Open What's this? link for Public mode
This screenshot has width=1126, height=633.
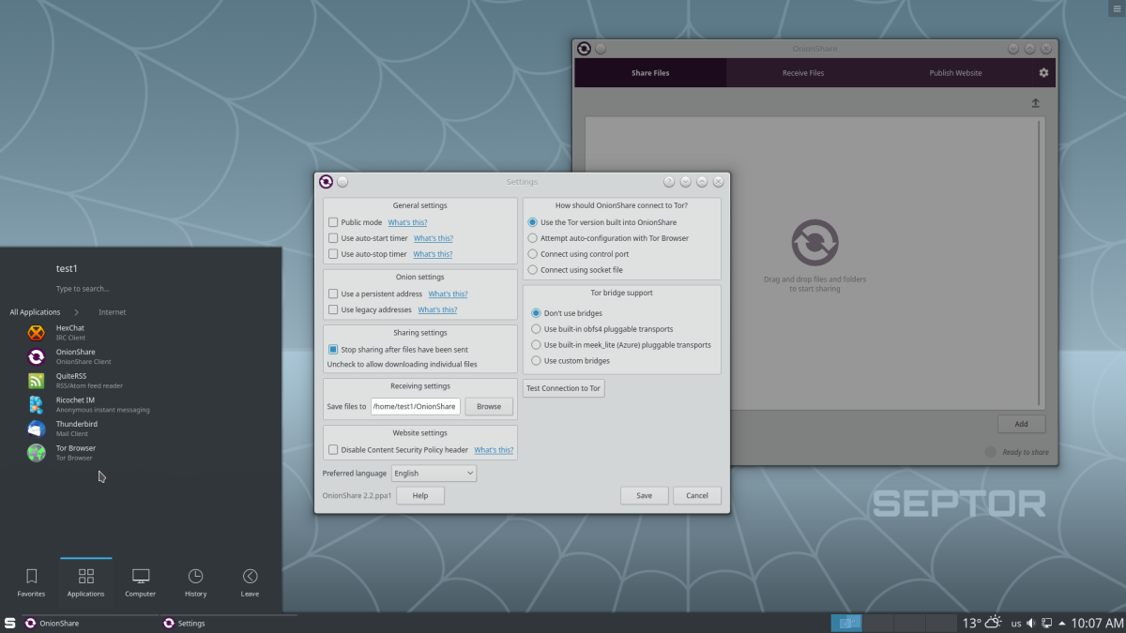407,222
